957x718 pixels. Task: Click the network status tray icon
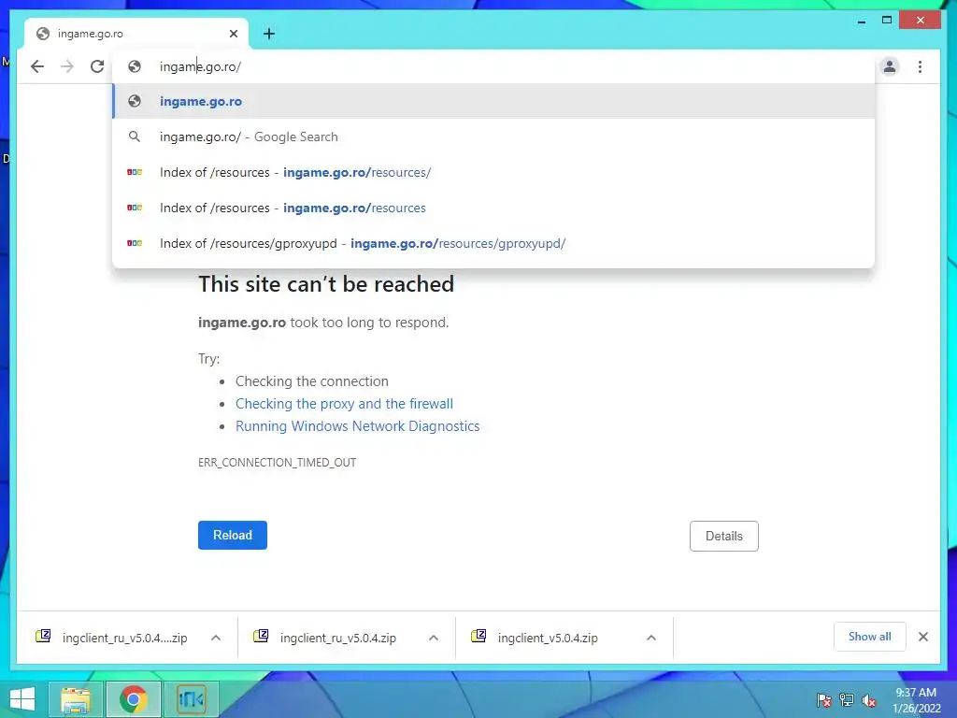pyautogui.click(x=847, y=700)
